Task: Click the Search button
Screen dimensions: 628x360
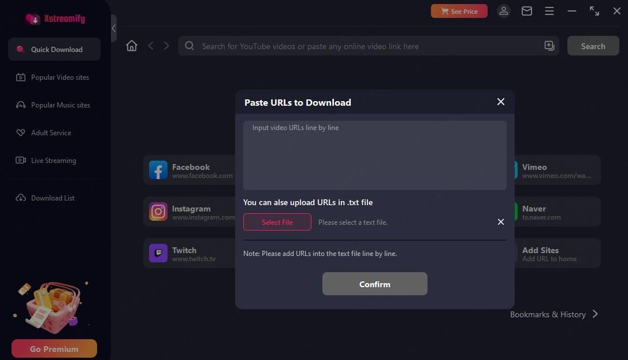Action: (x=593, y=46)
